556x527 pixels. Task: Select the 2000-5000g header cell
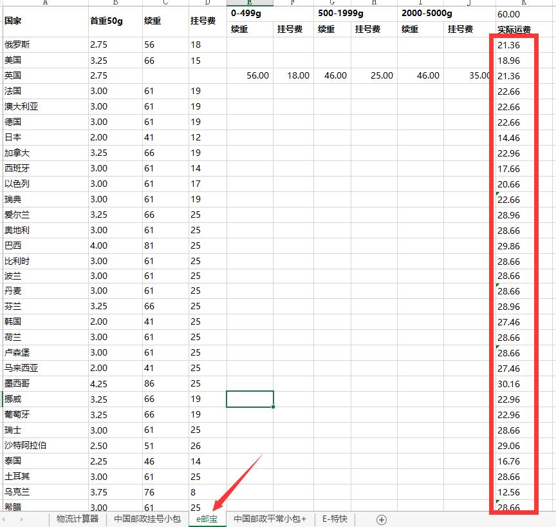click(x=446, y=14)
